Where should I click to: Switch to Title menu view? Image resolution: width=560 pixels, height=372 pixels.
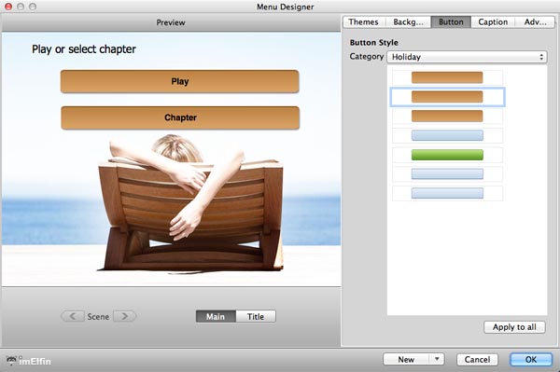pyautogui.click(x=256, y=316)
